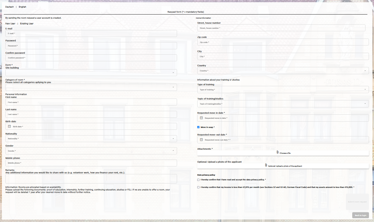Click the Birth date calendar icon
This screenshot has width=374, height=222.
9,126
